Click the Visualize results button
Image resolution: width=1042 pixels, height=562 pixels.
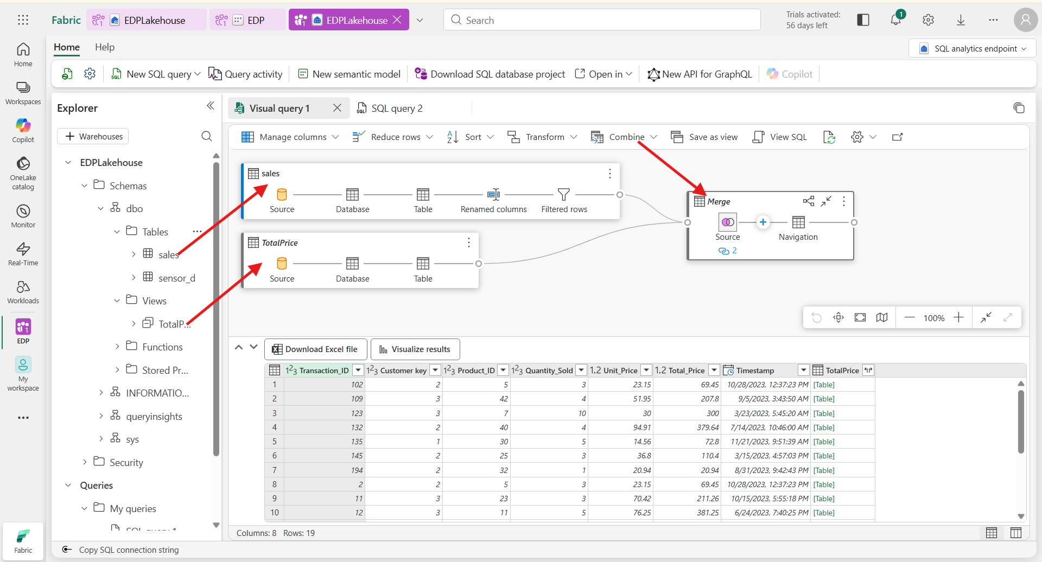pyautogui.click(x=415, y=349)
